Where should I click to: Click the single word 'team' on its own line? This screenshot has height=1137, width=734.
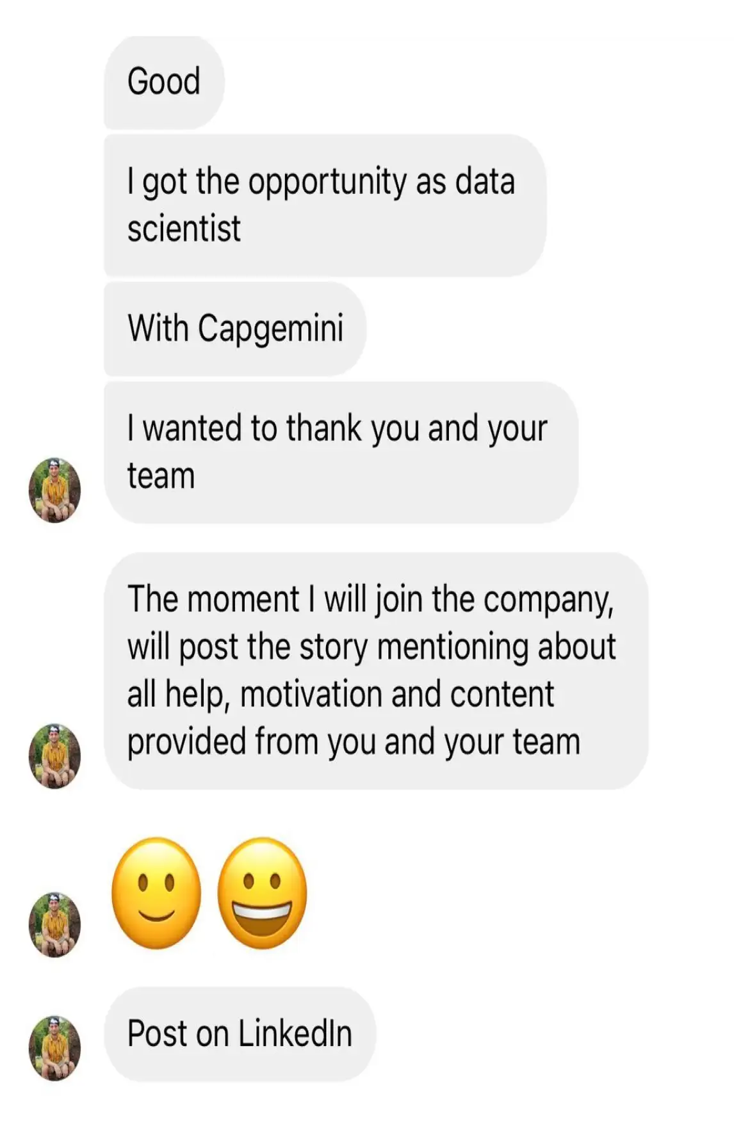[161, 476]
